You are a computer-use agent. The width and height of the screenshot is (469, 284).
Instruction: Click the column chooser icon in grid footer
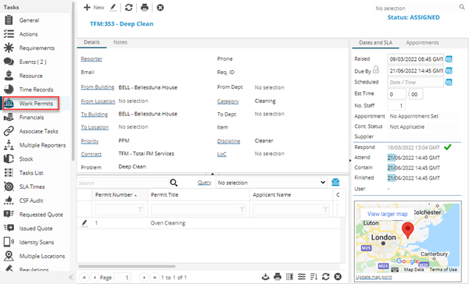coord(289,277)
